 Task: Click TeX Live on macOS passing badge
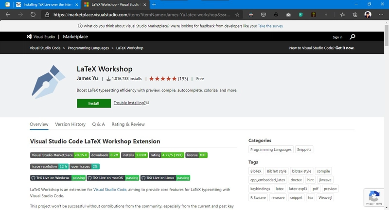pos(113,178)
